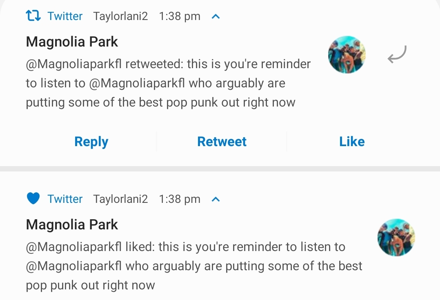
Task: Open the avatar in the retweeted notification
Action: click(347, 55)
